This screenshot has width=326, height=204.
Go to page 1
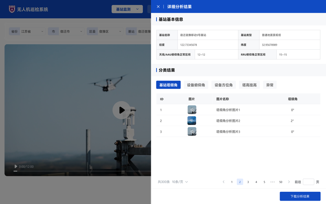click(x=231, y=182)
